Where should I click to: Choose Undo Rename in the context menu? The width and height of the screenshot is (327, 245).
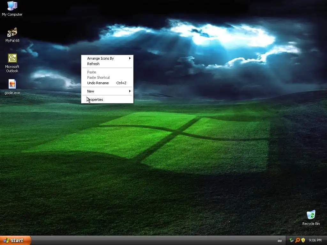tap(107, 83)
